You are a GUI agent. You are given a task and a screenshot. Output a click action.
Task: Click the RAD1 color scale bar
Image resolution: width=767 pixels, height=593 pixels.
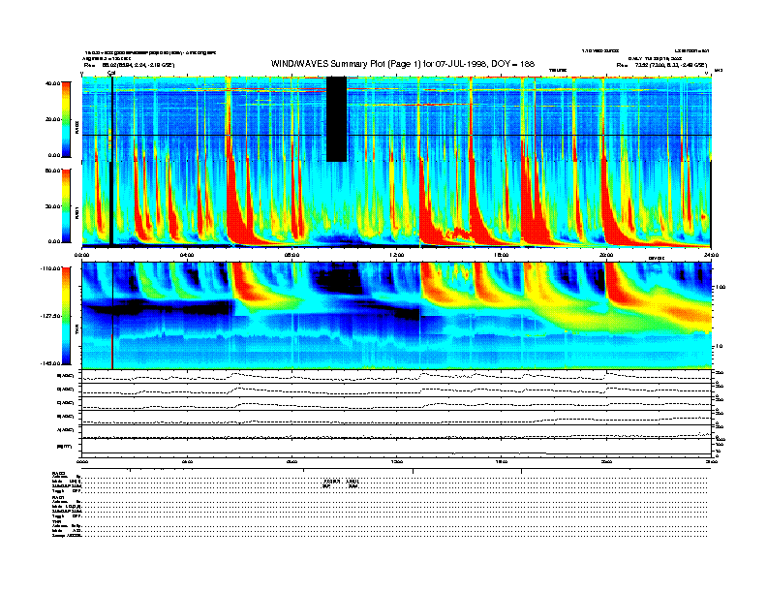pyautogui.click(x=66, y=205)
